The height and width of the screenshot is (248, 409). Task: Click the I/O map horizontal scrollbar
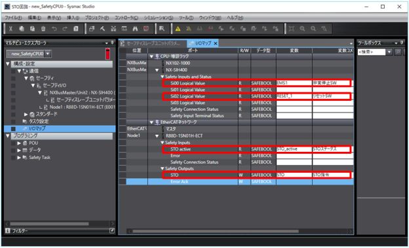216,231
